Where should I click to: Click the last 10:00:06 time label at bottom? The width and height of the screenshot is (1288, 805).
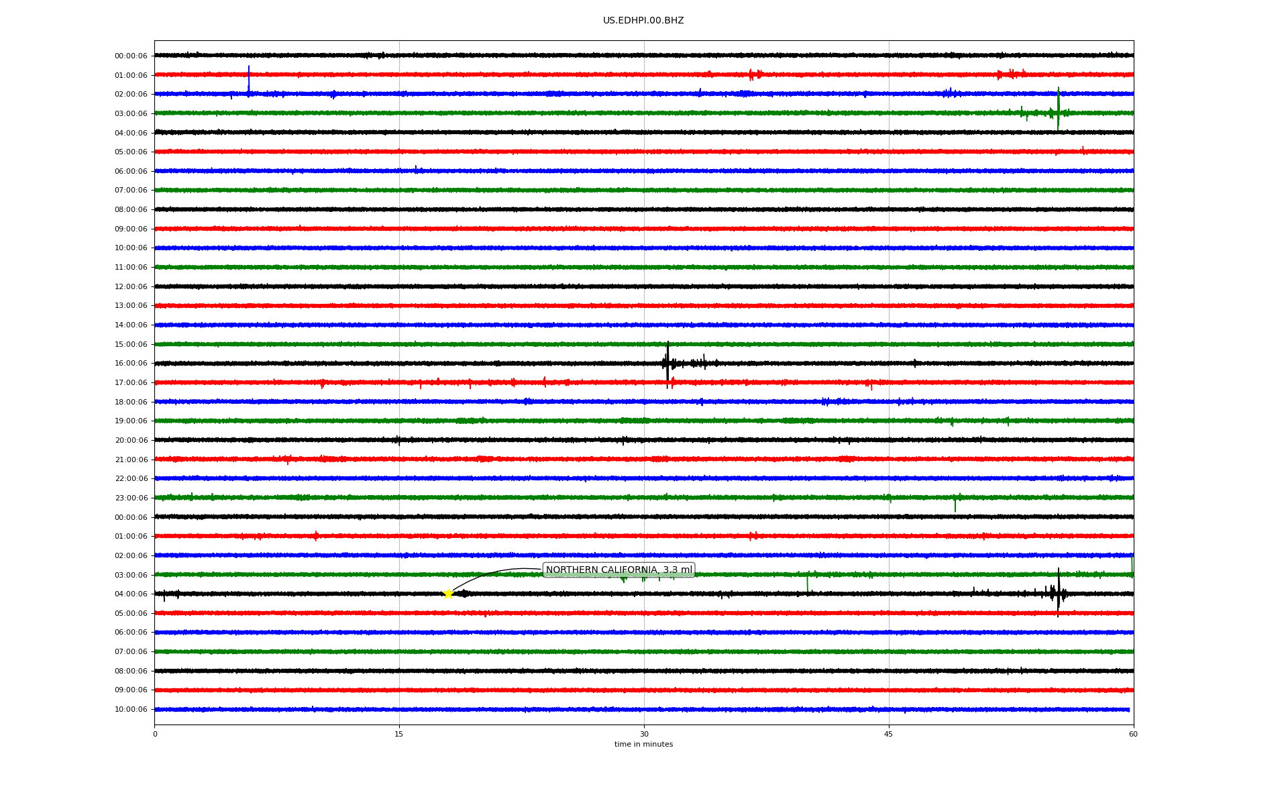coord(131,710)
